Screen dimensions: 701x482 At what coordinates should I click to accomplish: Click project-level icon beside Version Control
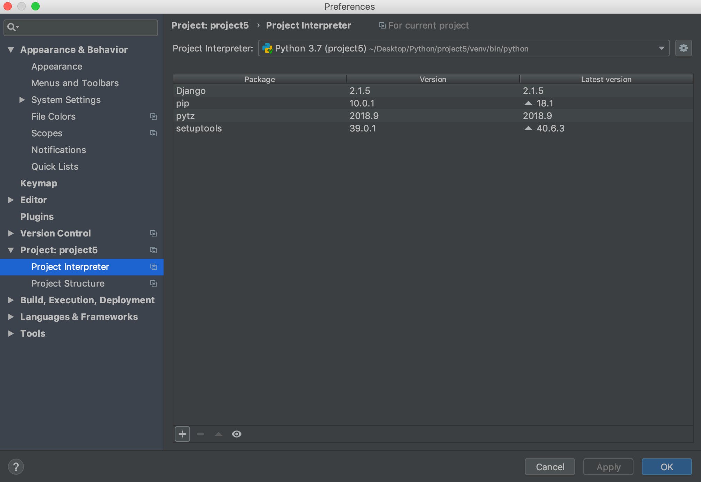point(153,233)
